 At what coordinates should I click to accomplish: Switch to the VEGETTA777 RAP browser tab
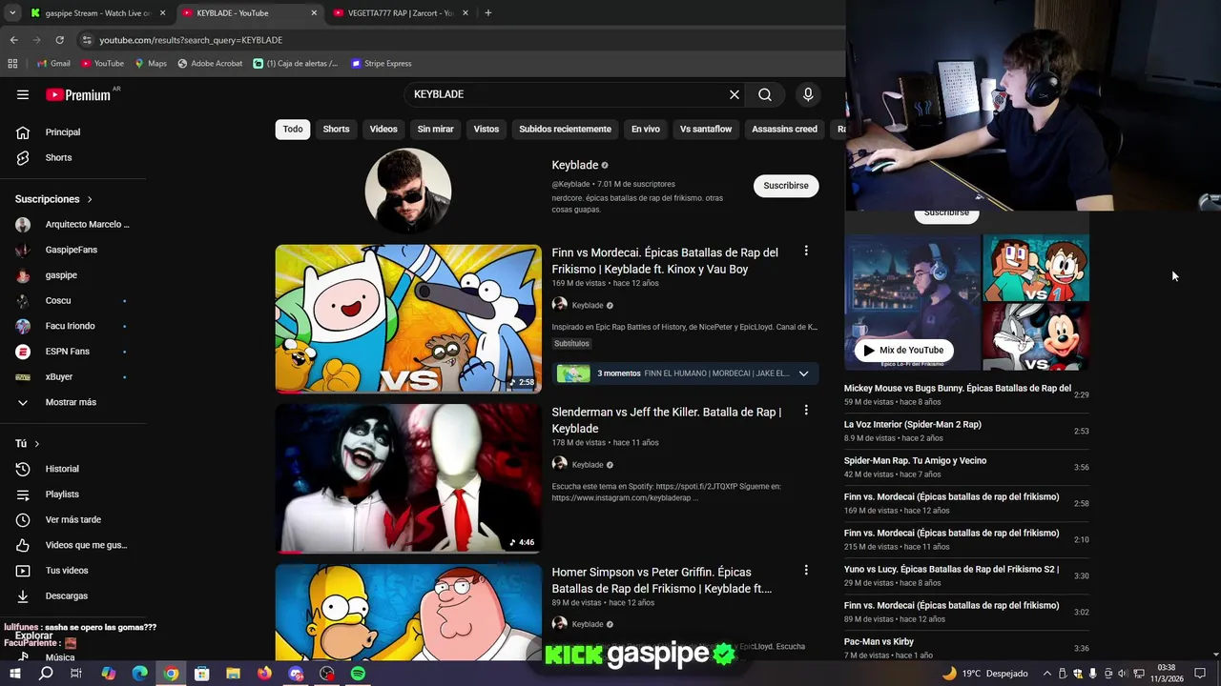pos(401,13)
